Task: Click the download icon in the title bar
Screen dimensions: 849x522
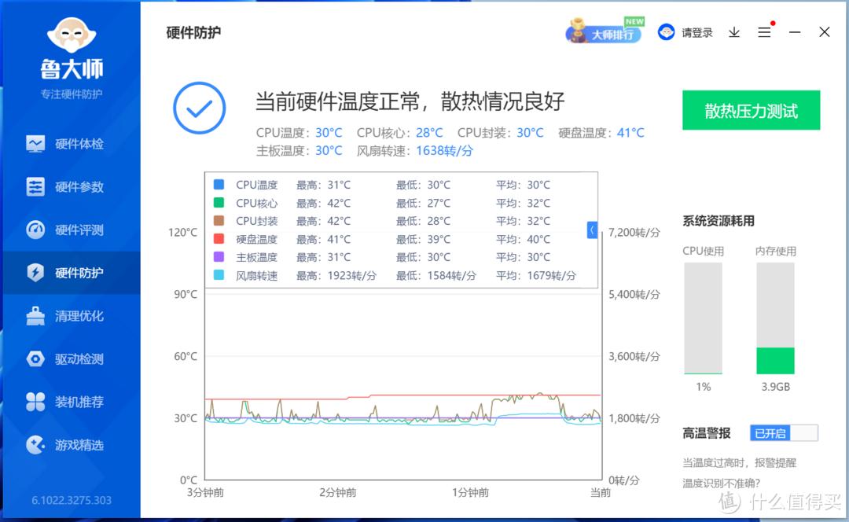Action: 734,32
